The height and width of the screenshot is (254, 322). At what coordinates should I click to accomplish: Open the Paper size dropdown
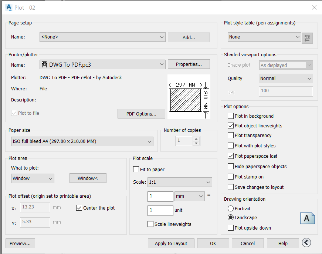(82, 141)
